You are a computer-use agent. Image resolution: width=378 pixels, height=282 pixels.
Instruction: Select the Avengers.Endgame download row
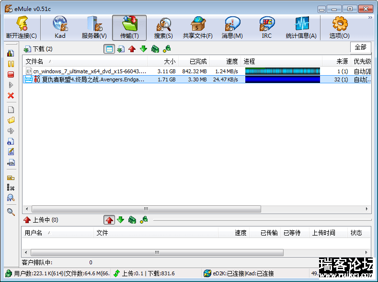197,79
